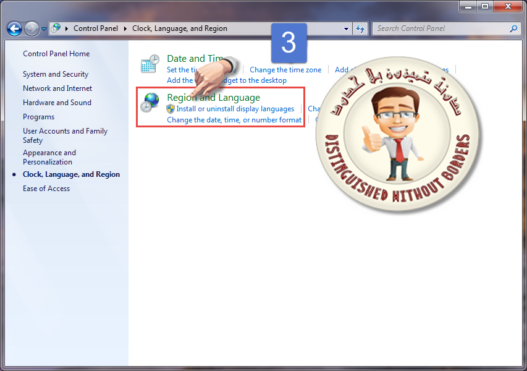Expand the arrow before Control Panel breadcrumb
This screenshot has width=527, height=371.
coord(67,28)
